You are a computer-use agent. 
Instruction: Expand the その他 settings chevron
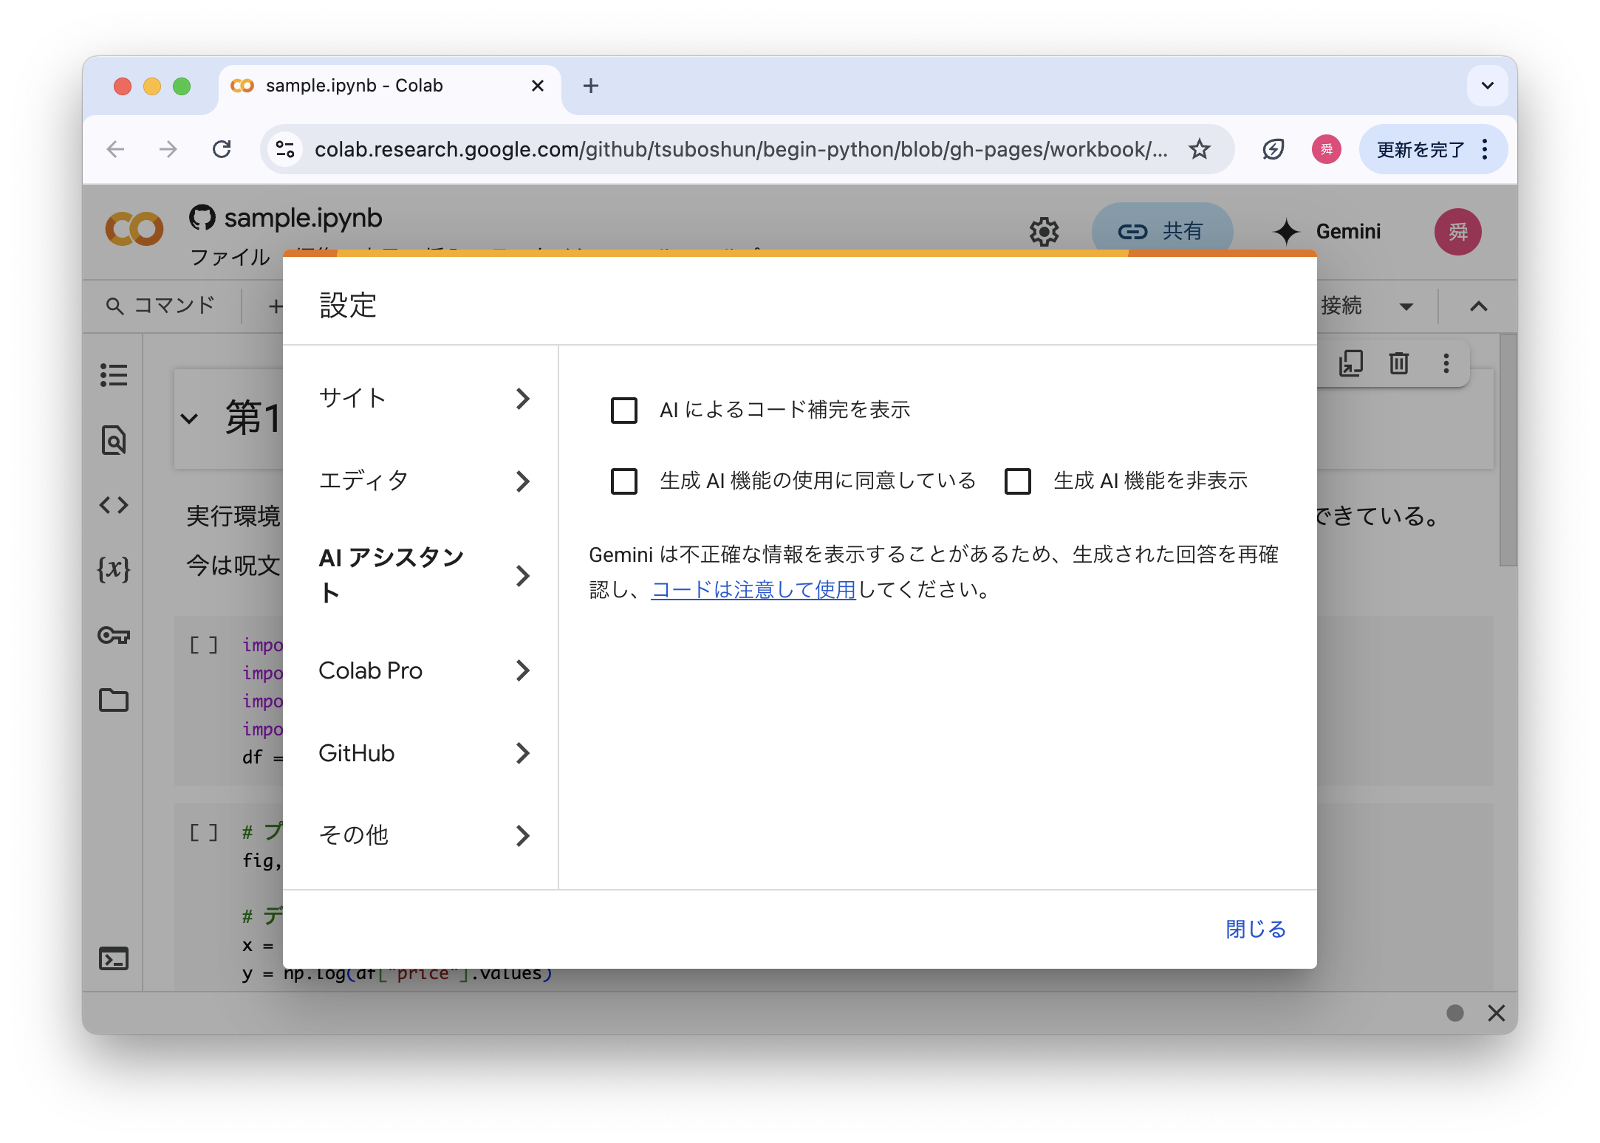tap(523, 836)
